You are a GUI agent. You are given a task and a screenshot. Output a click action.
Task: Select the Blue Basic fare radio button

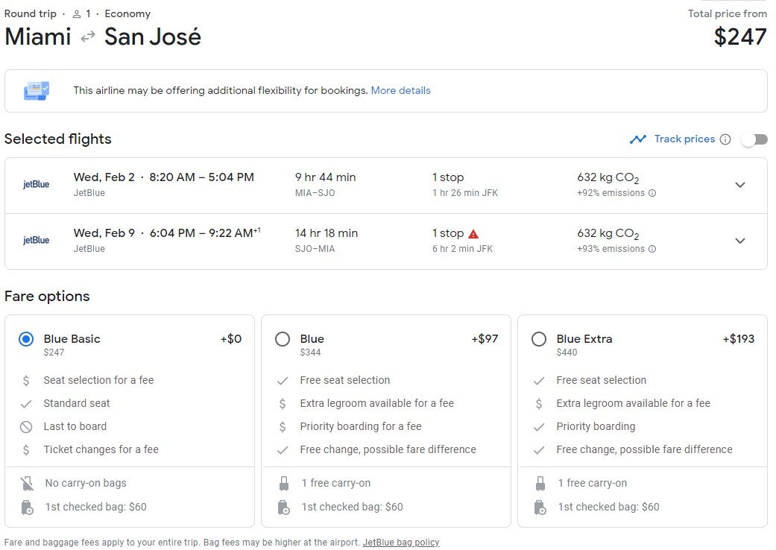pyautogui.click(x=26, y=339)
